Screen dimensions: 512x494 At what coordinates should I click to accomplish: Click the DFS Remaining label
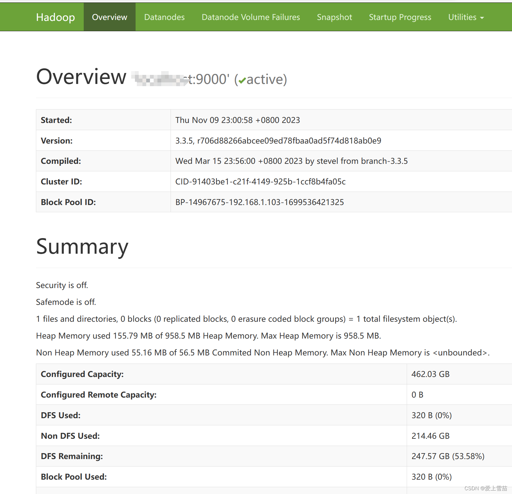(x=72, y=456)
